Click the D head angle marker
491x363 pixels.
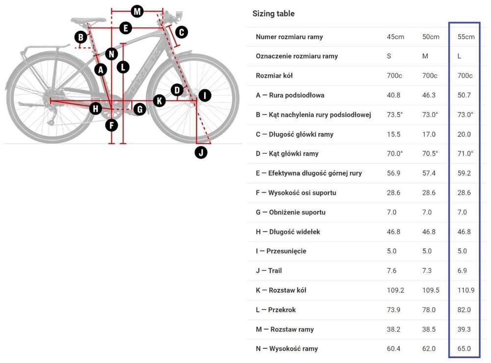177,90
